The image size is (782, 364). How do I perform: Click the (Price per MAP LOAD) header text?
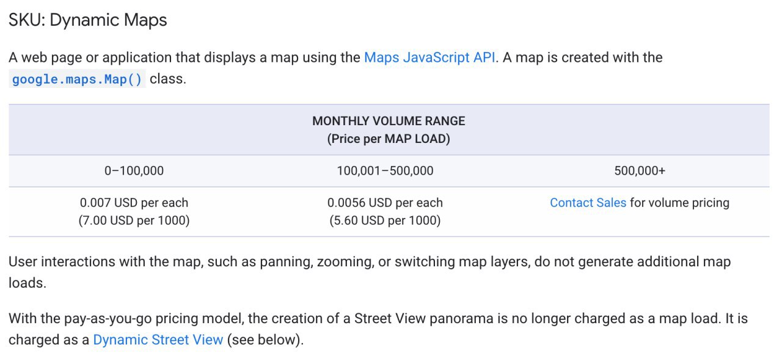pos(389,139)
